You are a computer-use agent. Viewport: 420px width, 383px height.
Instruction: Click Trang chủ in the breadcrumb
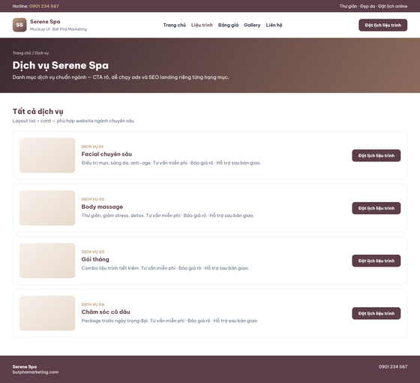(22, 53)
